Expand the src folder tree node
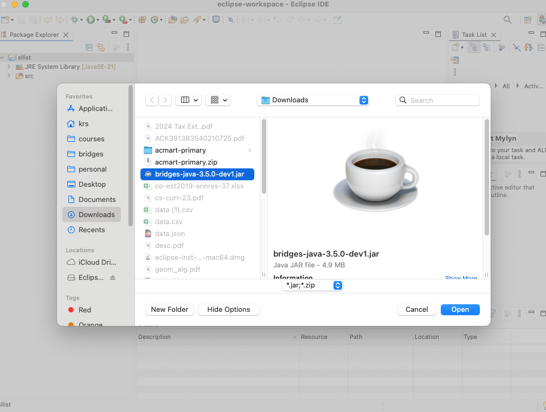 click(x=9, y=76)
